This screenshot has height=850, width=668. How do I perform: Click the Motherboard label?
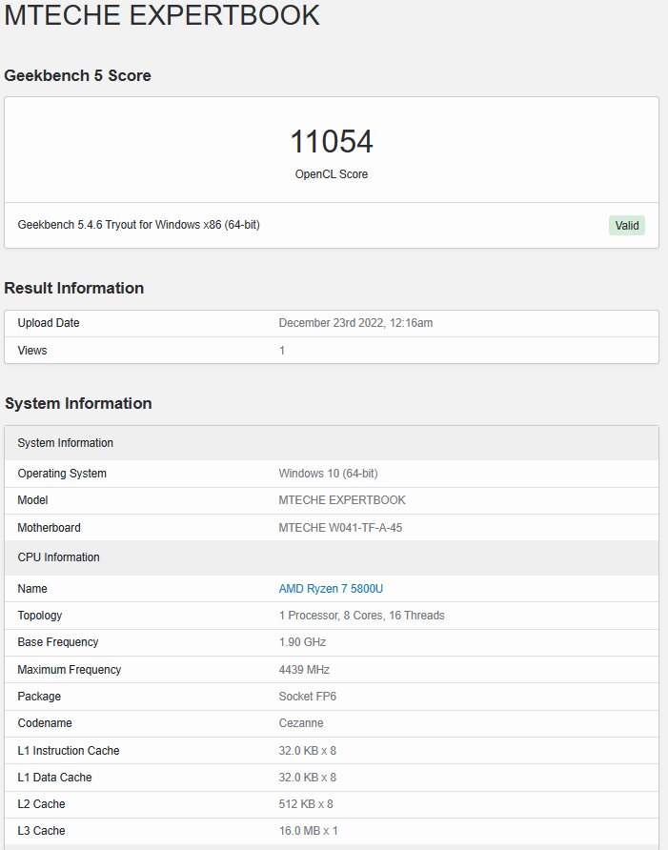coord(49,528)
